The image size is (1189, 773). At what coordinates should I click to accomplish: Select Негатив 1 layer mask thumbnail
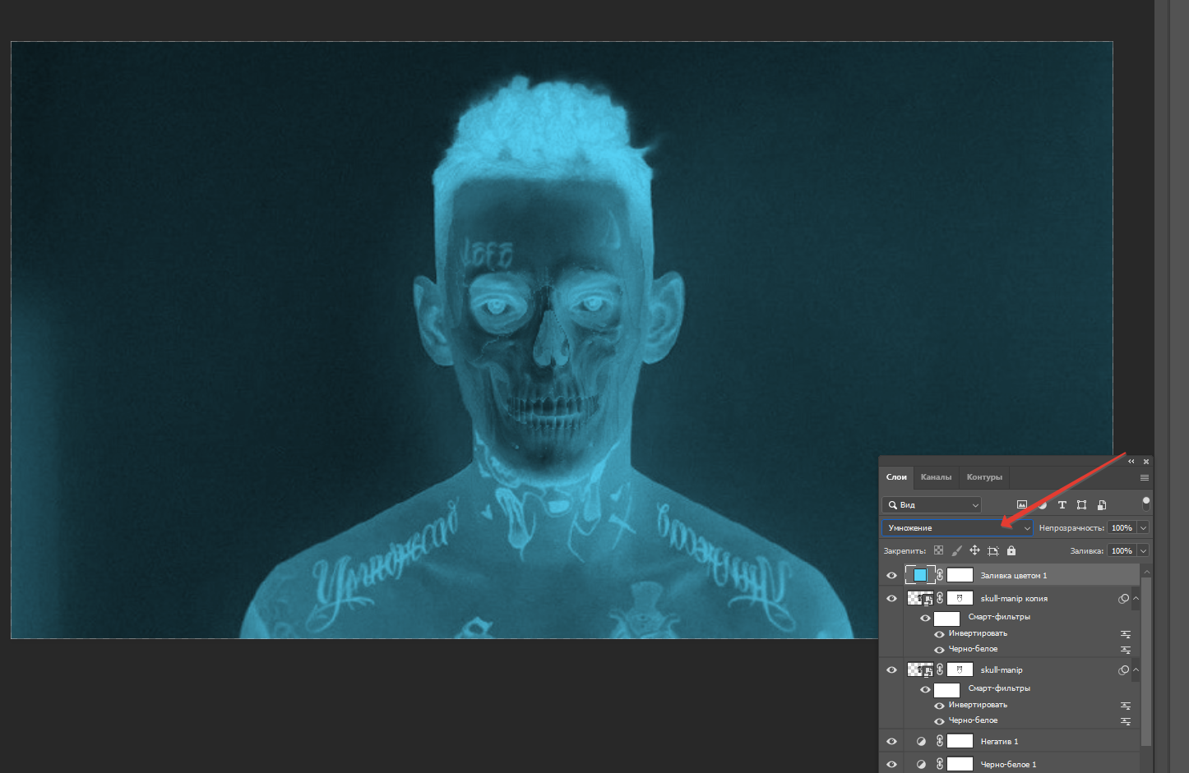tap(960, 741)
